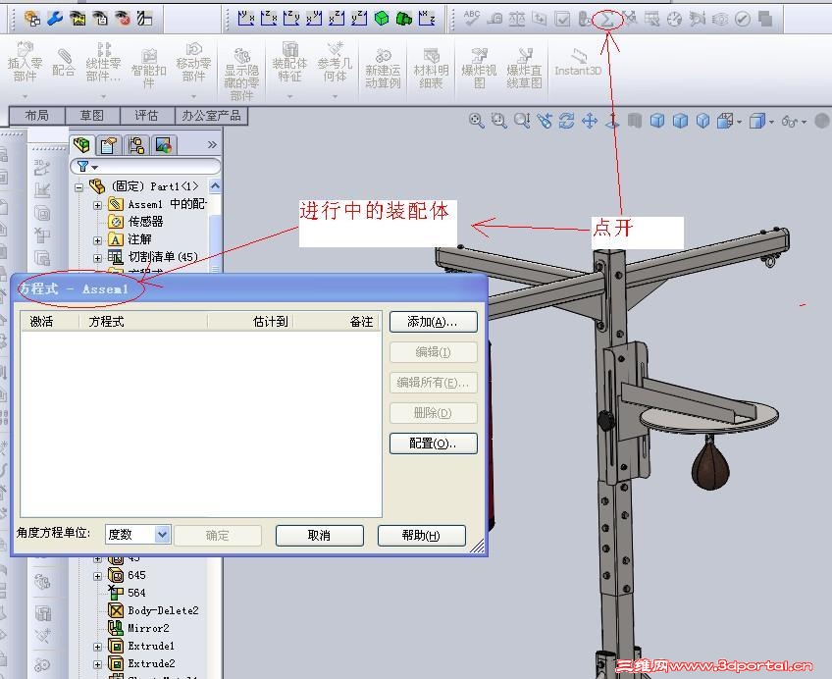Expand the 645 feature node

[x=98, y=576]
